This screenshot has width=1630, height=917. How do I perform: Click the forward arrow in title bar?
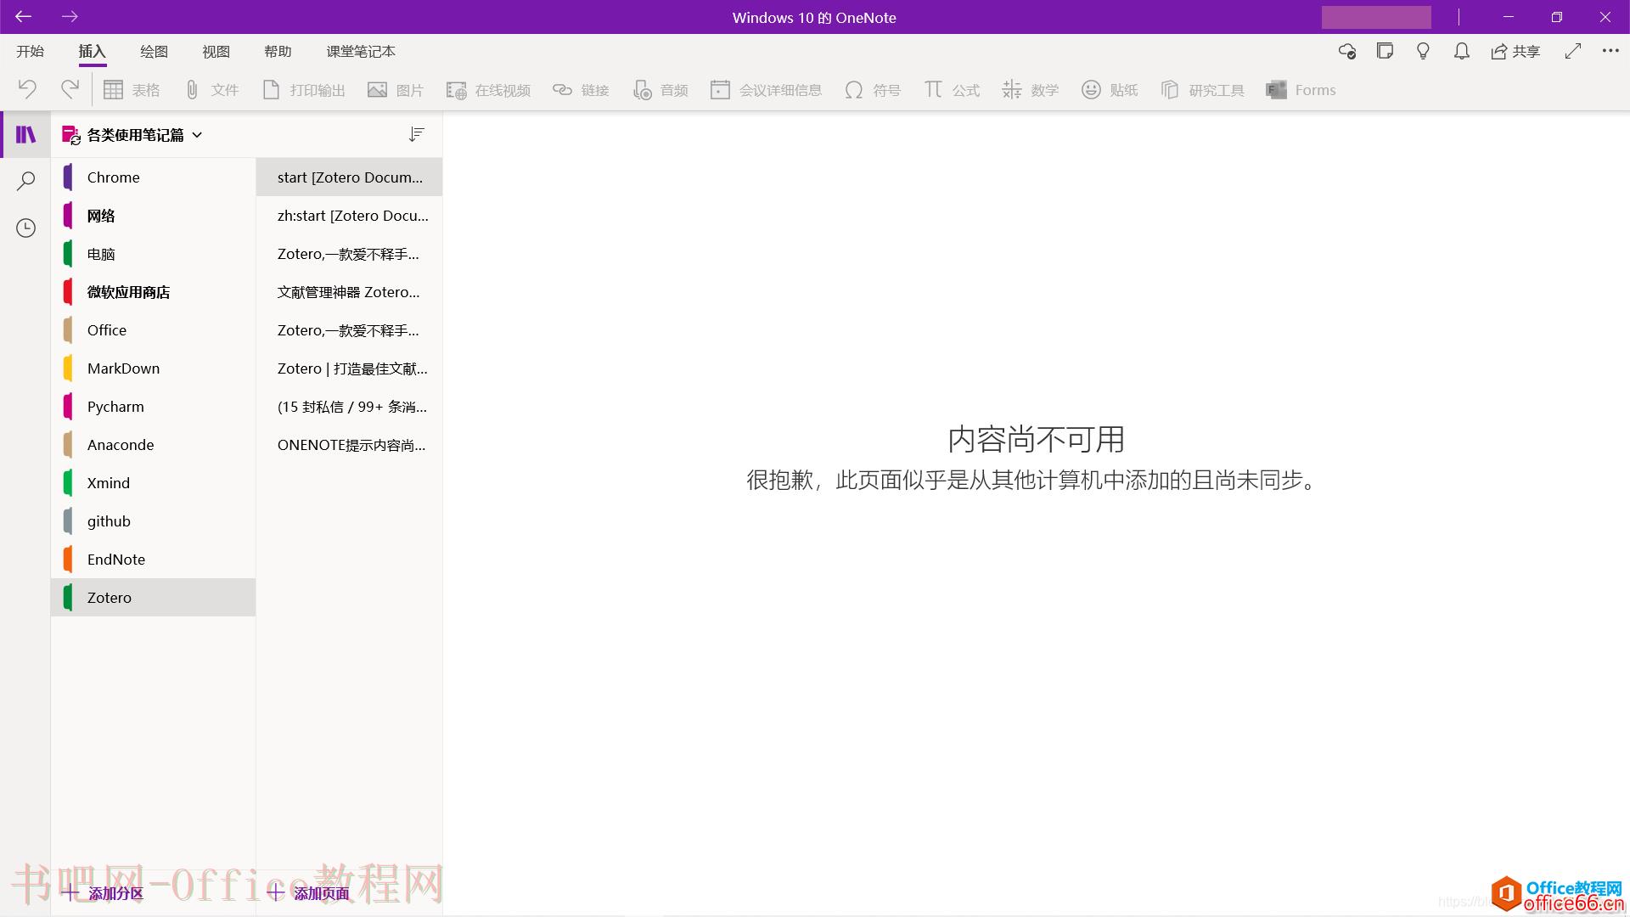pos(70,16)
